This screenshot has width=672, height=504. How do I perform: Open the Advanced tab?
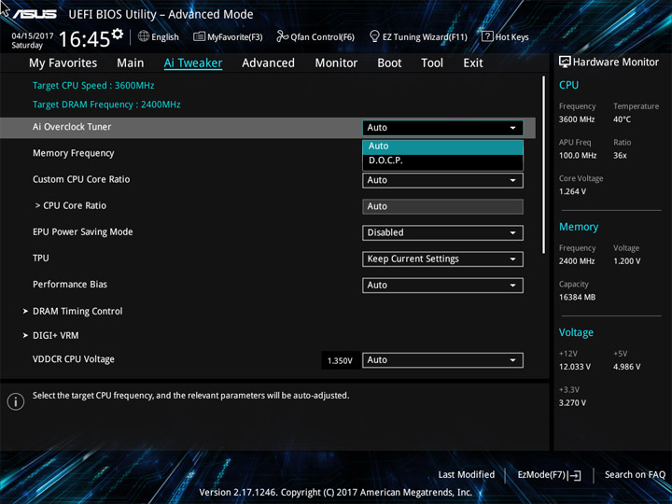[268, 63]
